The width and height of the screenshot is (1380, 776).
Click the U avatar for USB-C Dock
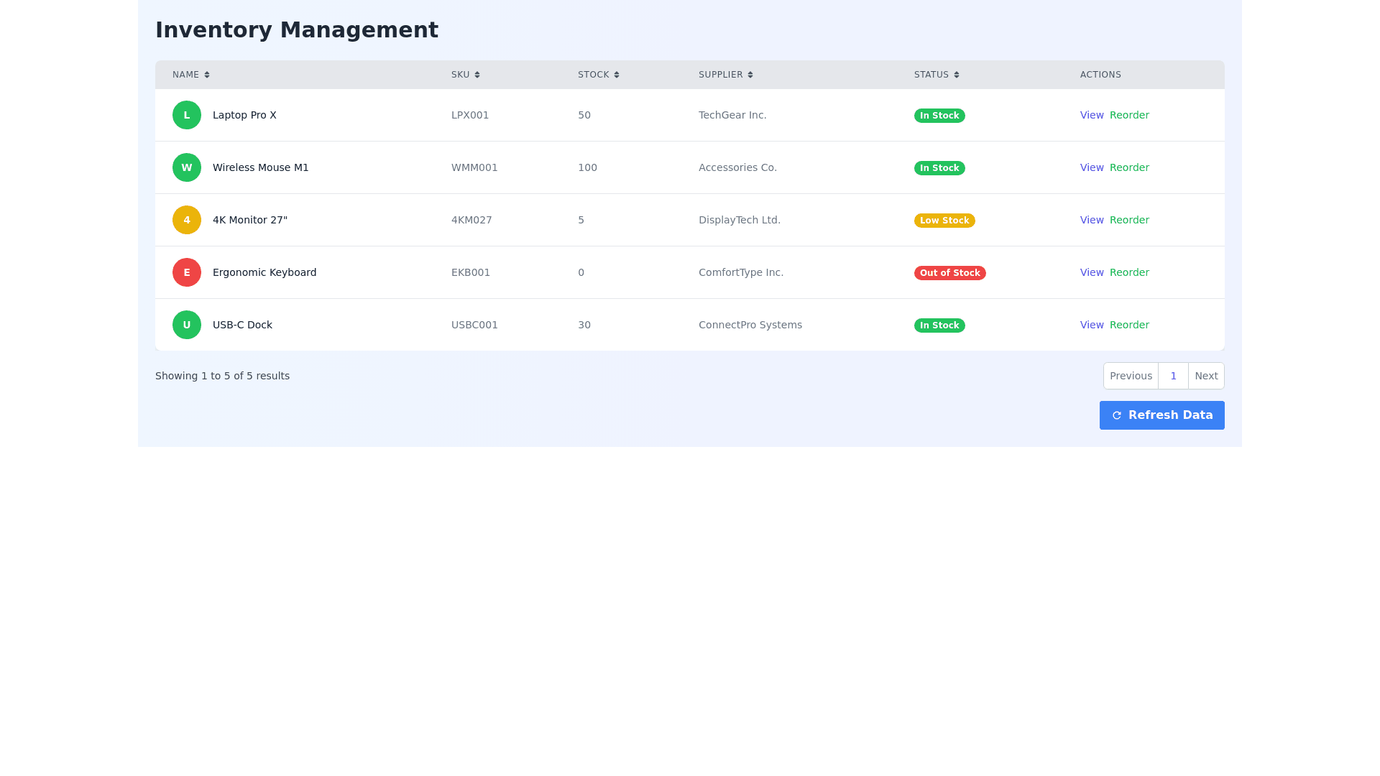click(x=187, y=325)
